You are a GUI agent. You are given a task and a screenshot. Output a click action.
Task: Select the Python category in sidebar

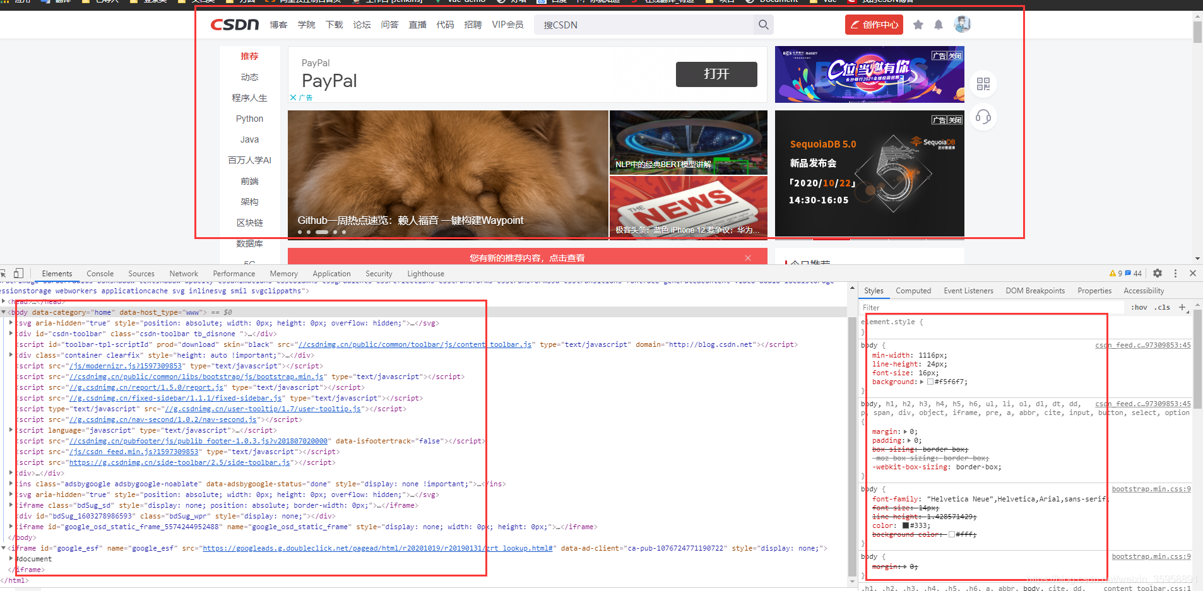[249, 119]
